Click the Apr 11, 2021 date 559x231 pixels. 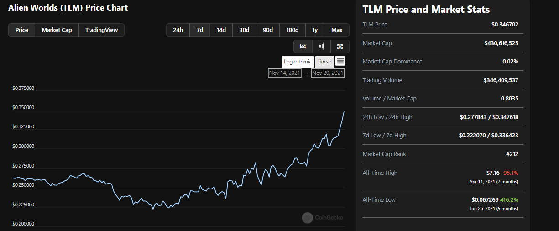point(483,182)
